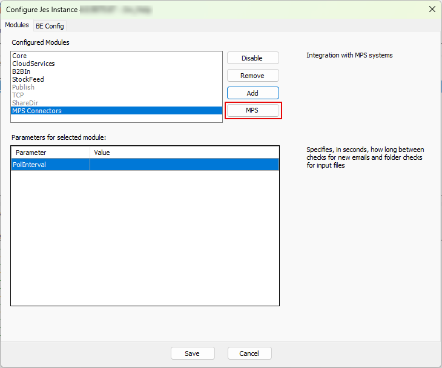Click the Disable button

pyautogui.click(x=253, y=58)
